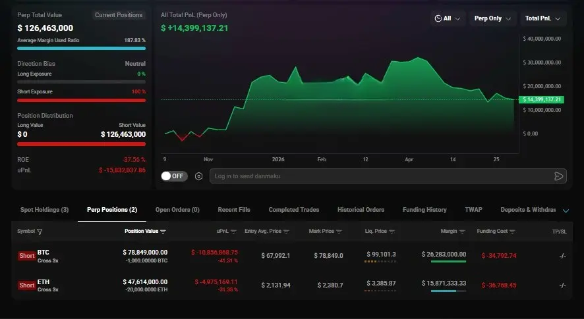Open the Total PnL dropdown
The height and width of the screenshot is (319, 584).
tap(542, 18)
